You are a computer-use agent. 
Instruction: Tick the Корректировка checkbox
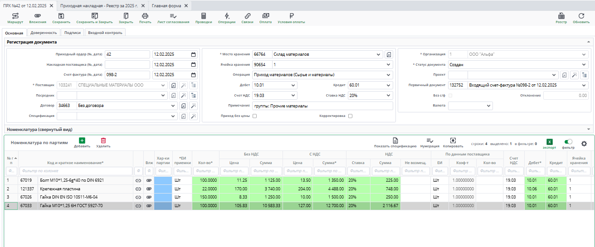(x=350, y=116)
